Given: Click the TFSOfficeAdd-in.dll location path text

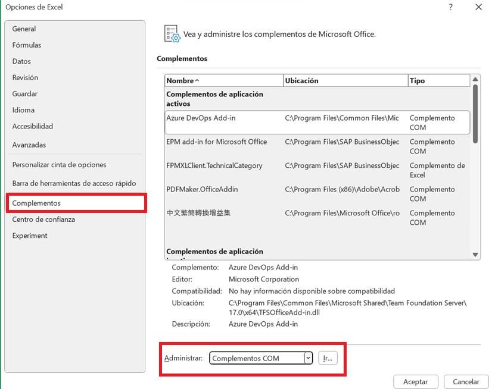Looking at the screenshot, I should (347, 308).
